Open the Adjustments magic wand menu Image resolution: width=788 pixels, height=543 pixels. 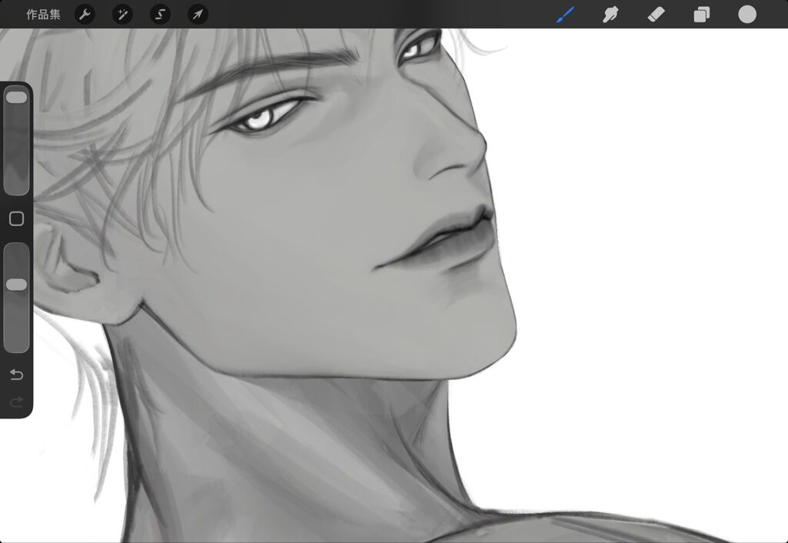click(122, 15)
